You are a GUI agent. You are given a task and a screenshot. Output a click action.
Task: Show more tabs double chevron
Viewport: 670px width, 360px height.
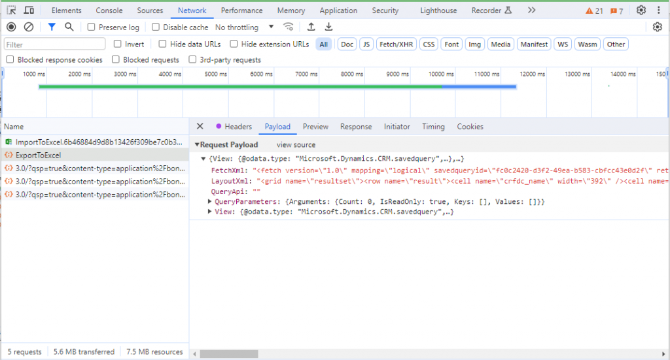[531, 10]
